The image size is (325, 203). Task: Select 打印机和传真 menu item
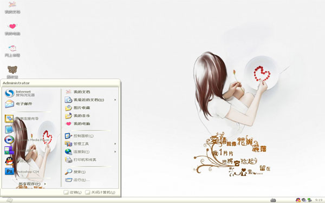(80, 160)
